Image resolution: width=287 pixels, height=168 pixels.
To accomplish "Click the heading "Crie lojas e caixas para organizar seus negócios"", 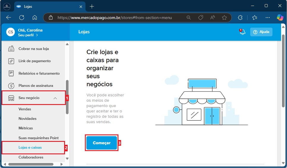I will [102, 68].
